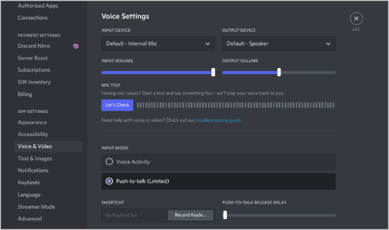Open Streamer Mode settings

click(36, 207)
